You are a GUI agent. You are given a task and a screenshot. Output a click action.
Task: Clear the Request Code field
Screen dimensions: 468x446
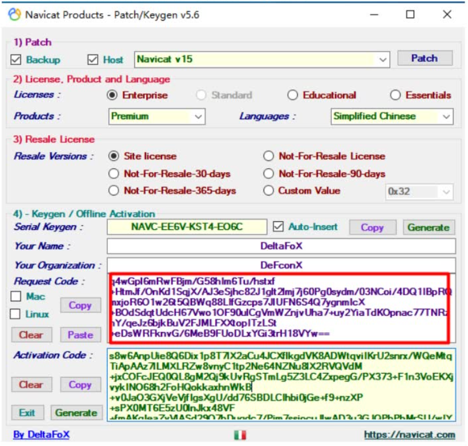31,335
